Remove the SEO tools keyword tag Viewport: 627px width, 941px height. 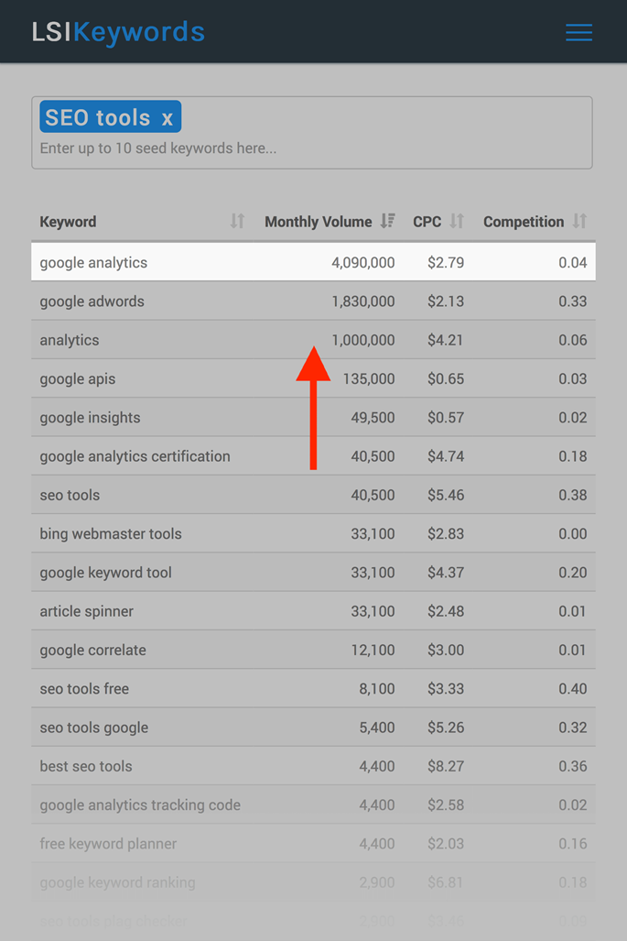coord(168,118)
